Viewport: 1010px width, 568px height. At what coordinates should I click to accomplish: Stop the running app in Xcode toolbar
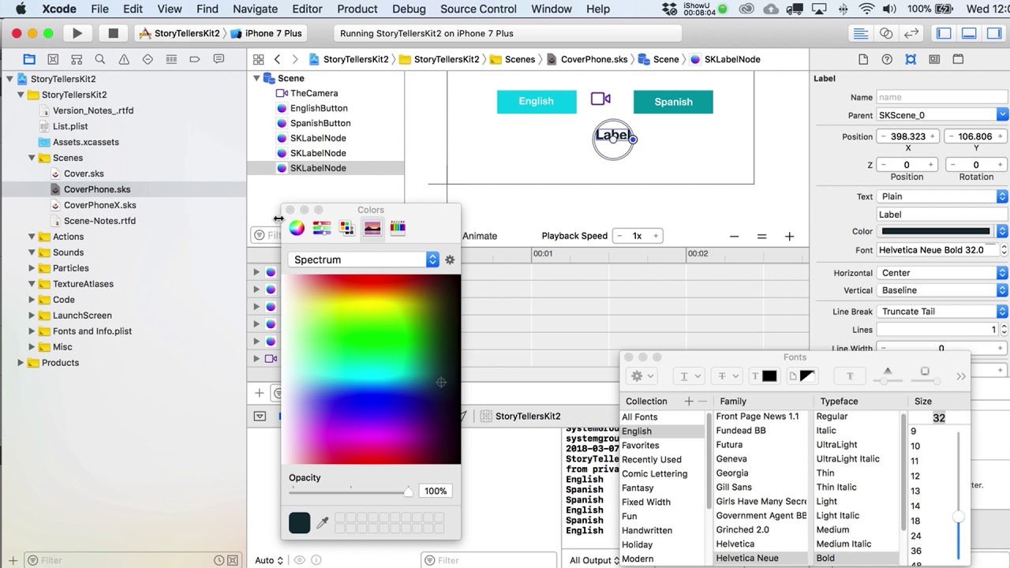[x=113, y=33]
